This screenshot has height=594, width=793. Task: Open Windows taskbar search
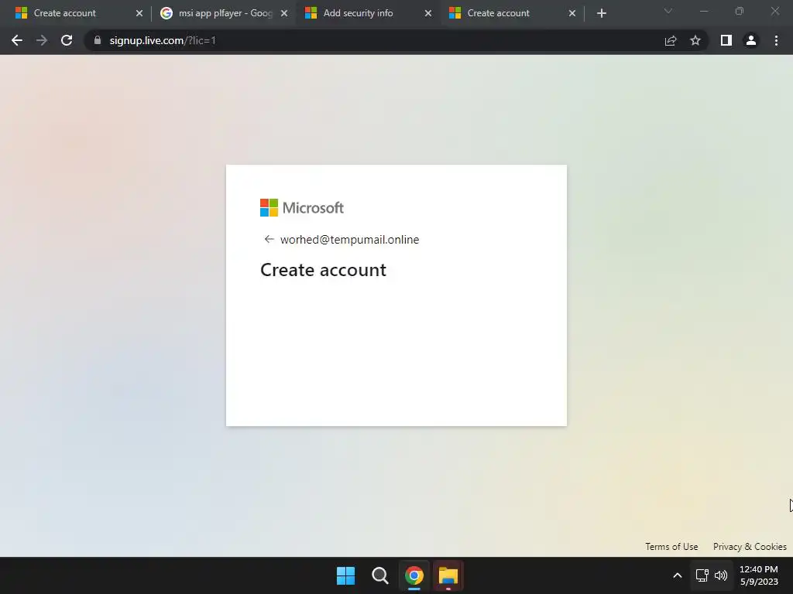[x=379, y=575]
